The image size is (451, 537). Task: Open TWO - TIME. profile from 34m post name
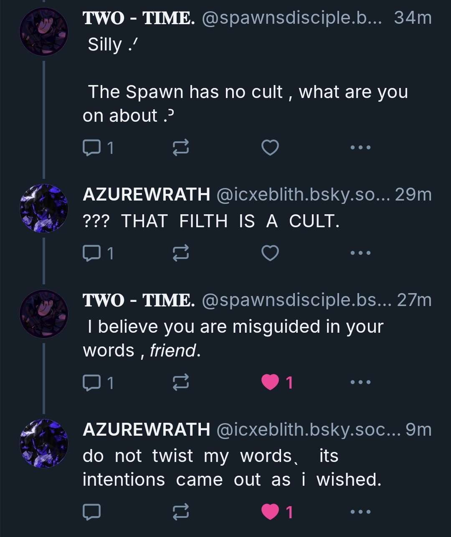pos(139,18)
